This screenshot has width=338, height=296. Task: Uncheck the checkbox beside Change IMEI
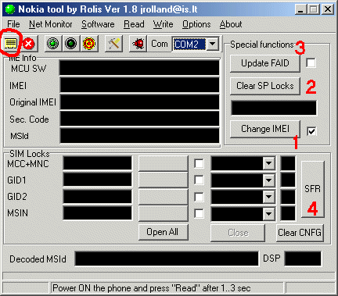pyautogui.click(x=311, y=131)
